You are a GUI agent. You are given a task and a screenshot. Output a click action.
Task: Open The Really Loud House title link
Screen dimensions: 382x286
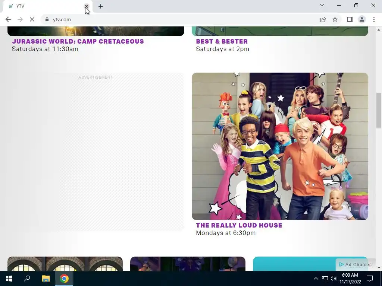tap(239, 225)
